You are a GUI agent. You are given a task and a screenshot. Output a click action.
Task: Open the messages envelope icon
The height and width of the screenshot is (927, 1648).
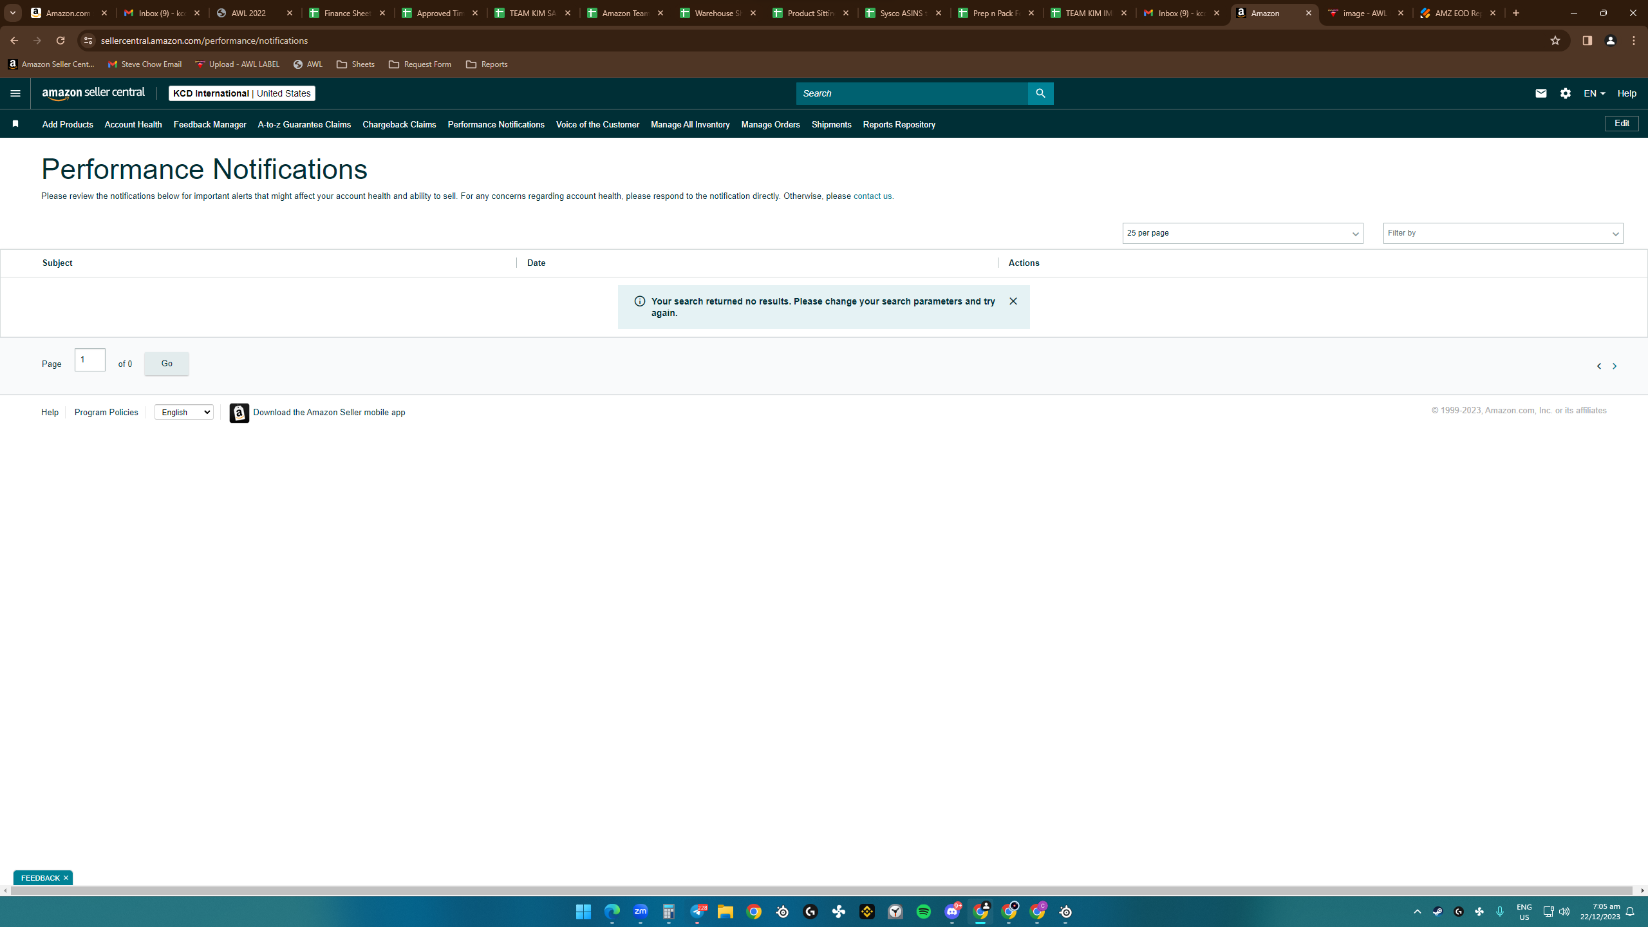pos(1540,93)
